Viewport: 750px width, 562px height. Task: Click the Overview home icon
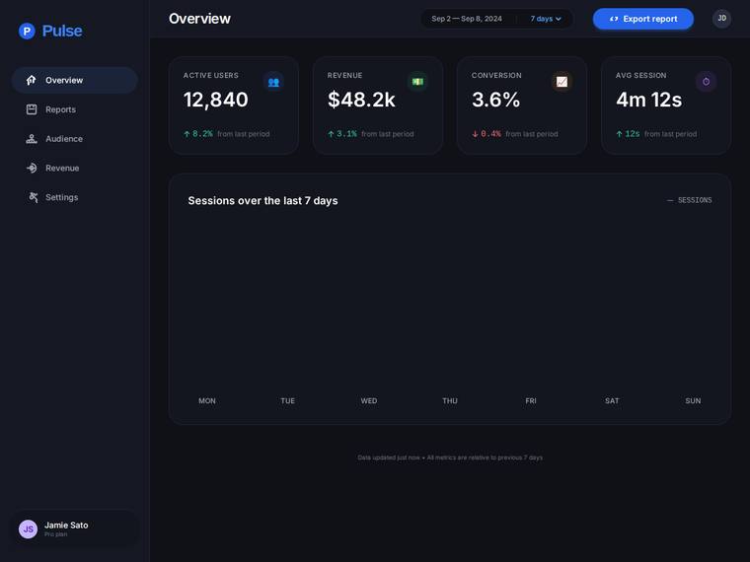pos(32,80)
